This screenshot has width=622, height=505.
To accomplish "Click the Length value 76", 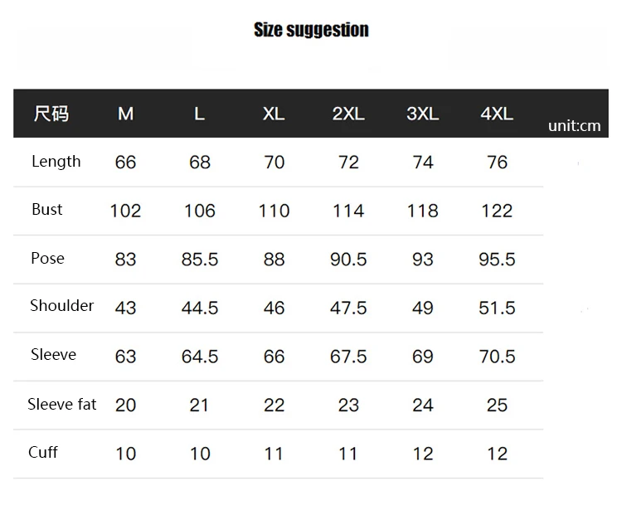I will tap(497, 163).
